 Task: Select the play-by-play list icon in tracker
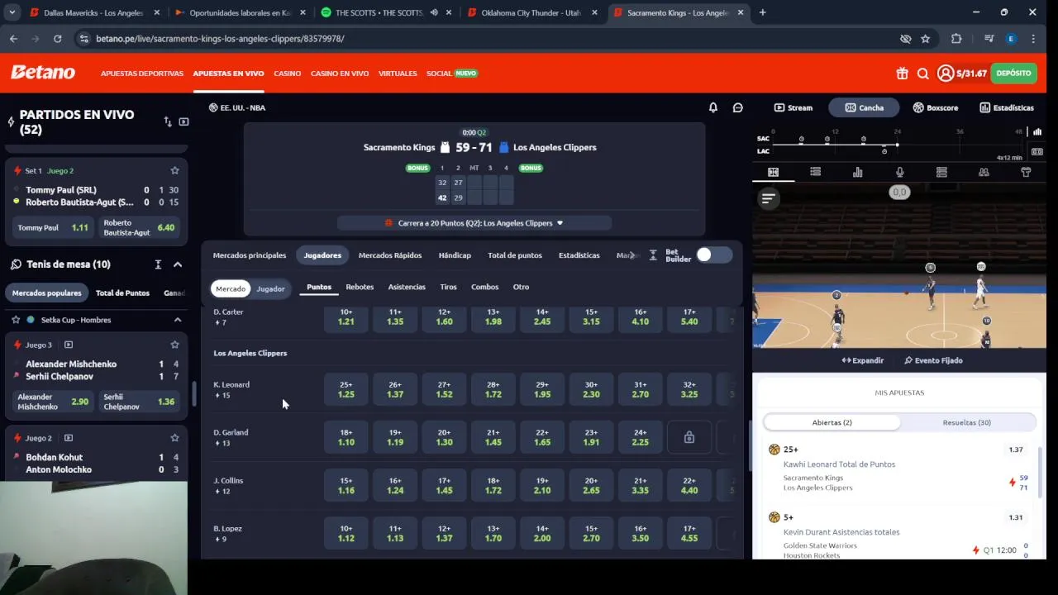coord(815,172)
